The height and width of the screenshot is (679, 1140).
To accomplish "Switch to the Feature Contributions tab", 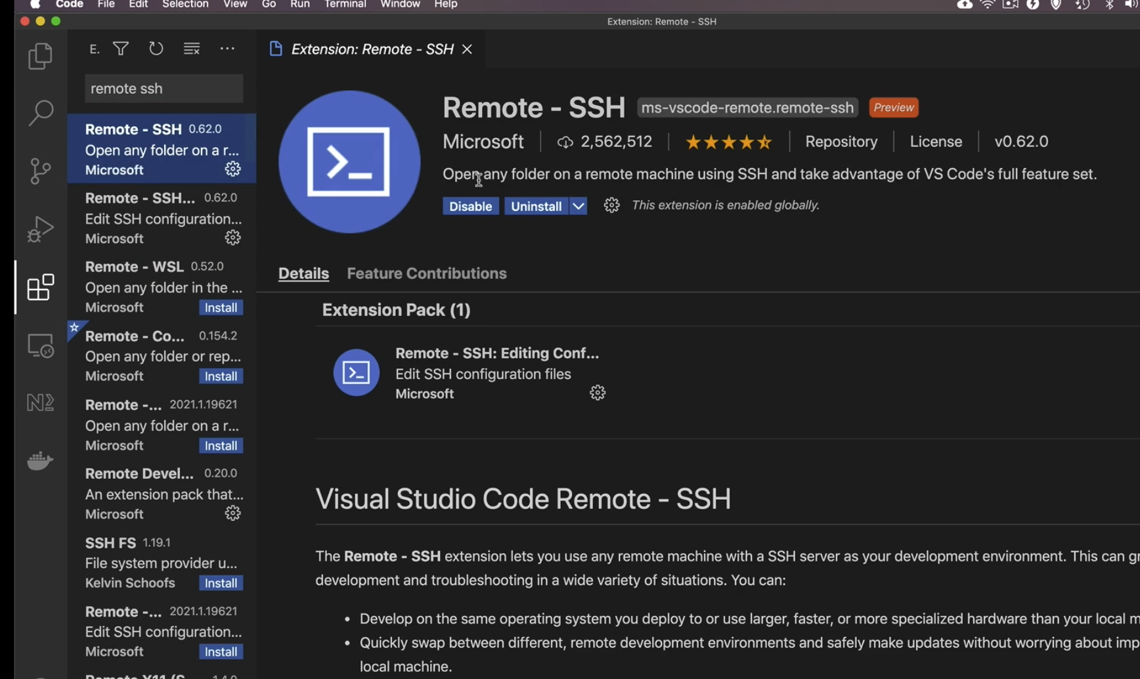I will 426,273.
